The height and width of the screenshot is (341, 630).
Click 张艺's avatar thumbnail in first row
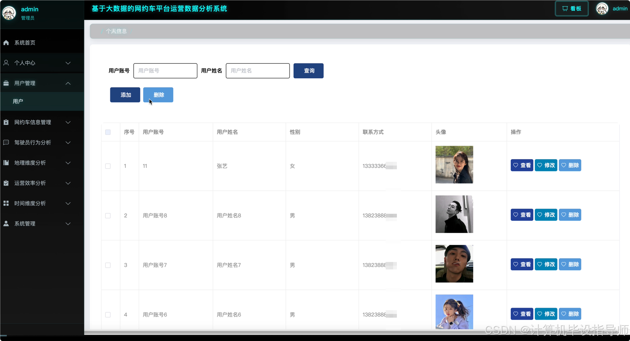pyautogui.click(x=454, y=164)
